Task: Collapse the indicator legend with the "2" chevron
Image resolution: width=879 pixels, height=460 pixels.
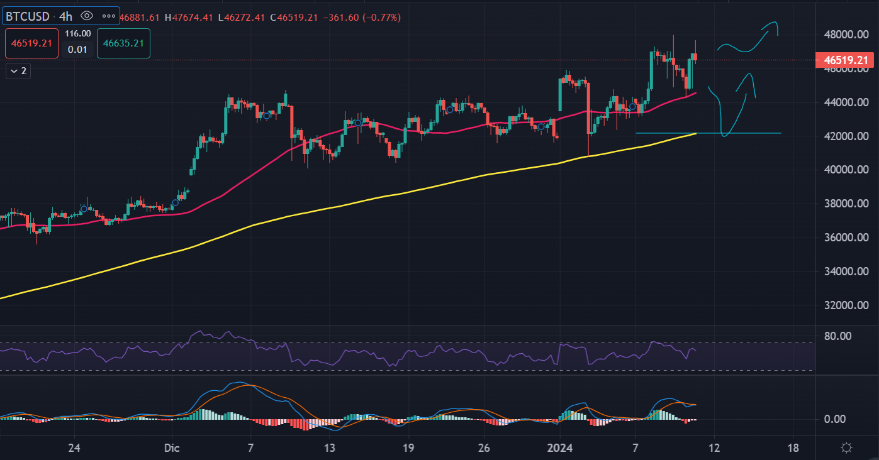Action: (18, 71)
